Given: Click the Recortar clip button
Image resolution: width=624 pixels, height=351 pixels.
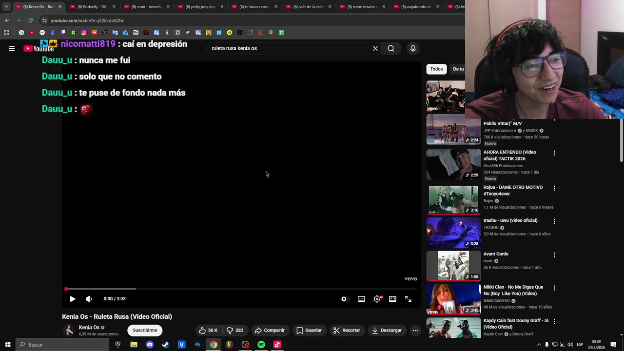Looking at the screenshot, I should [x=347, y=330].
